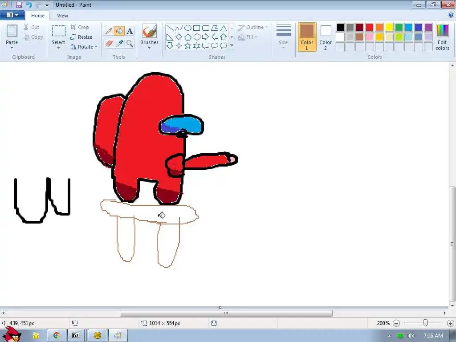Click the 7:16 AM taskbar clock

pos(433,336)
